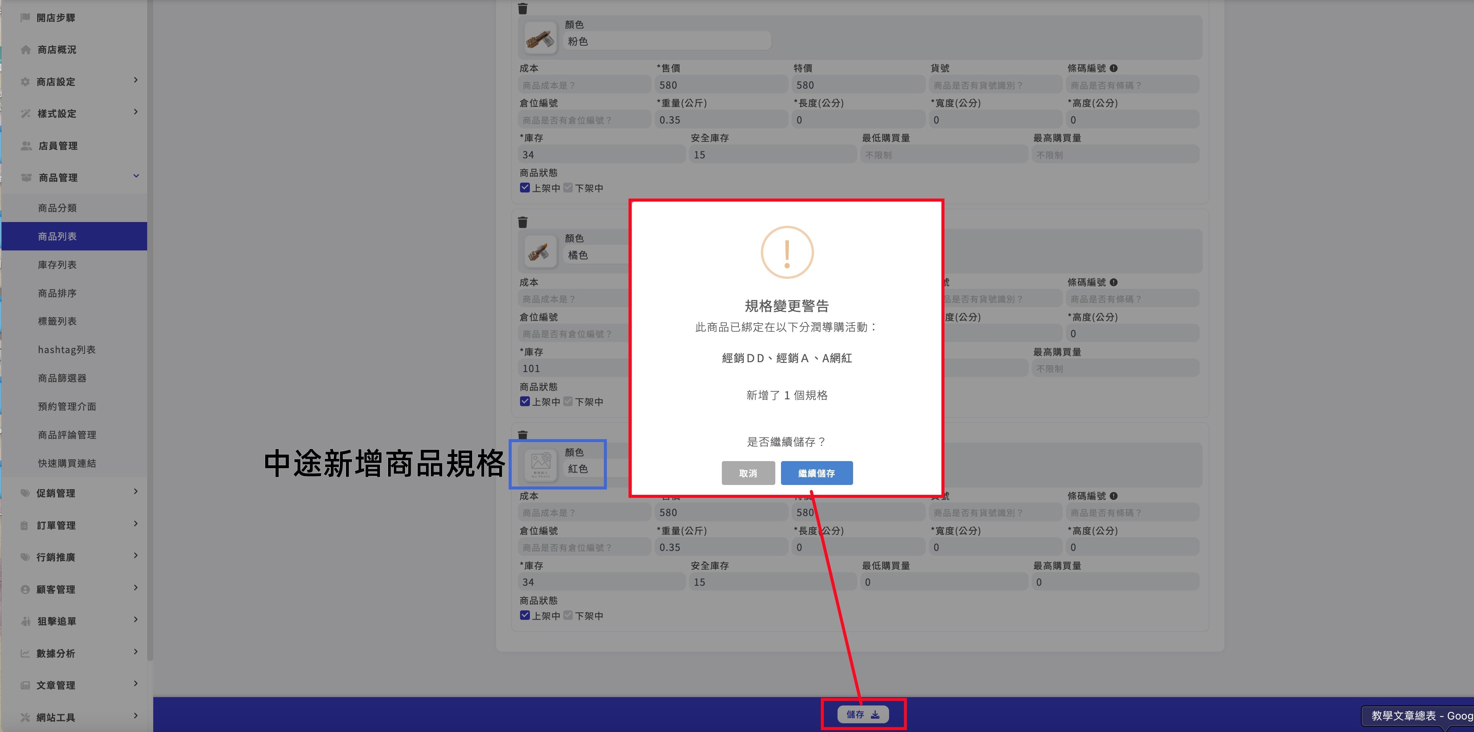Click the 文章管理 icon in sidebar

click(25, 685)
